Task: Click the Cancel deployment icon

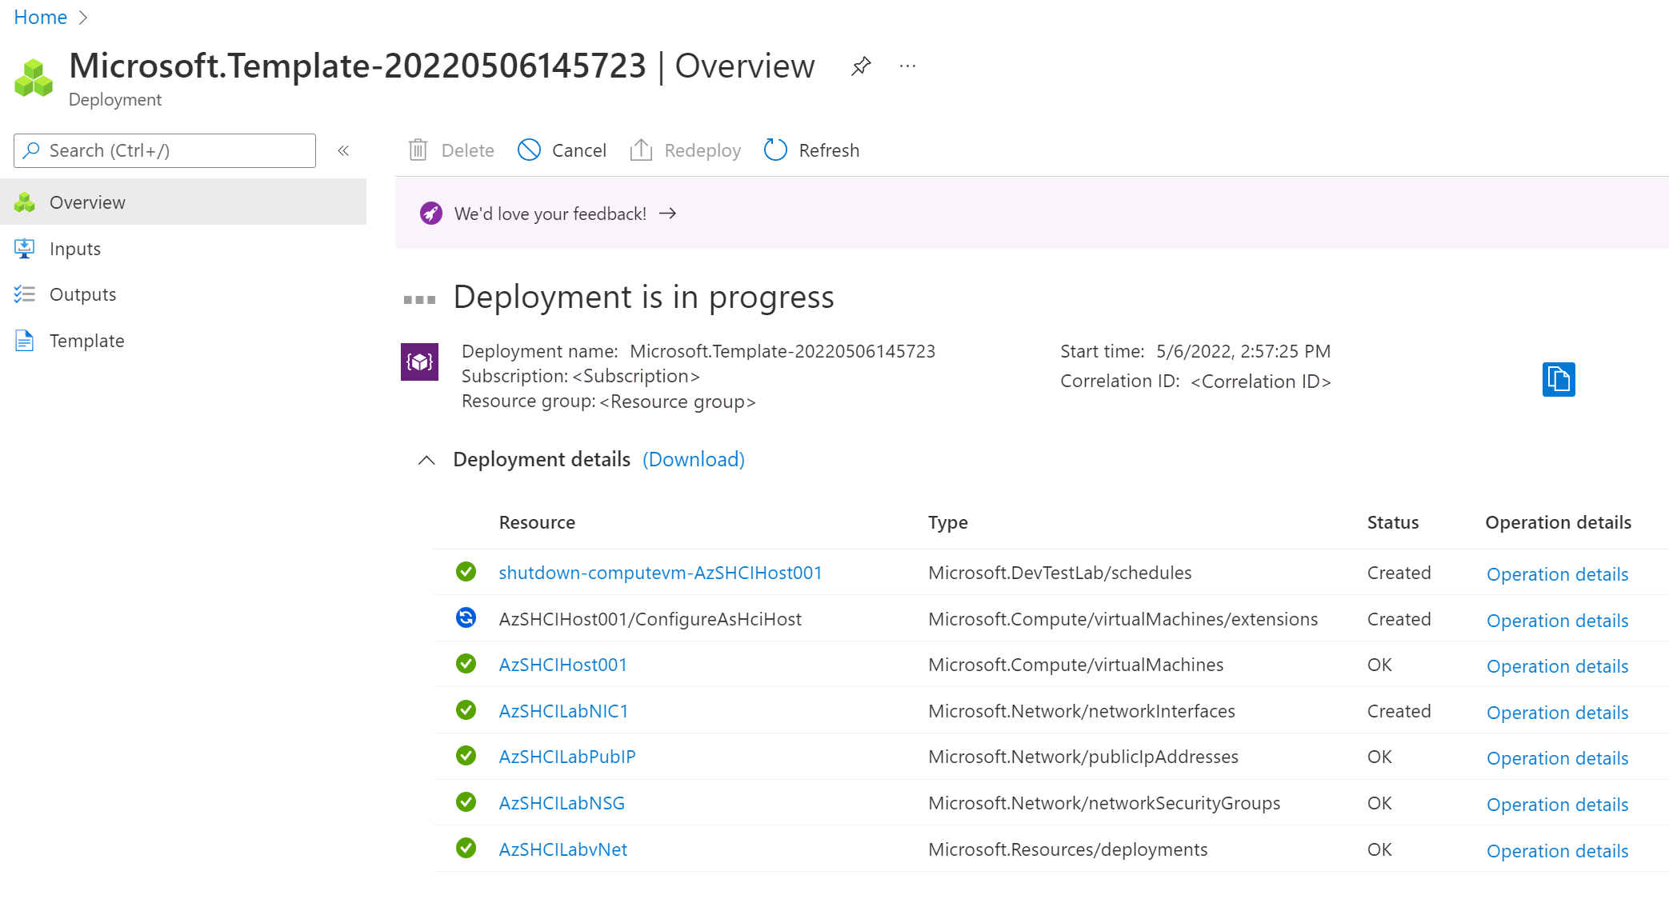Action: (529, 150)
